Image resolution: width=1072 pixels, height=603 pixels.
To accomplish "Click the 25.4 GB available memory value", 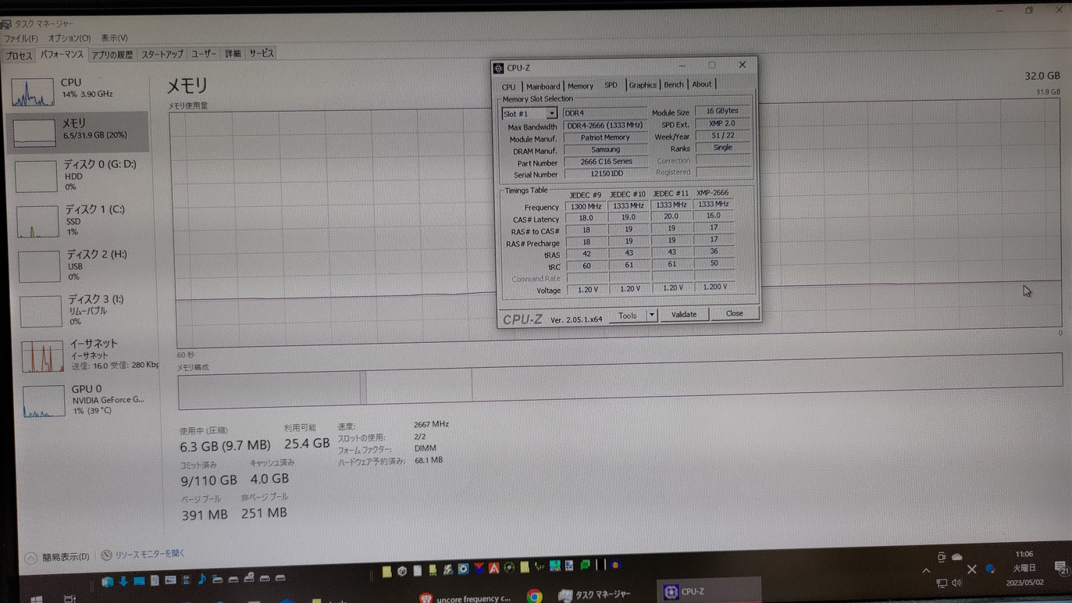I will [307, 444].
